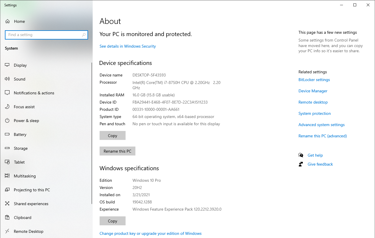The width and height of the screenshot is (375, 238).
Task: Click the Remote Desktop icon
Action: tap(8, 231)
